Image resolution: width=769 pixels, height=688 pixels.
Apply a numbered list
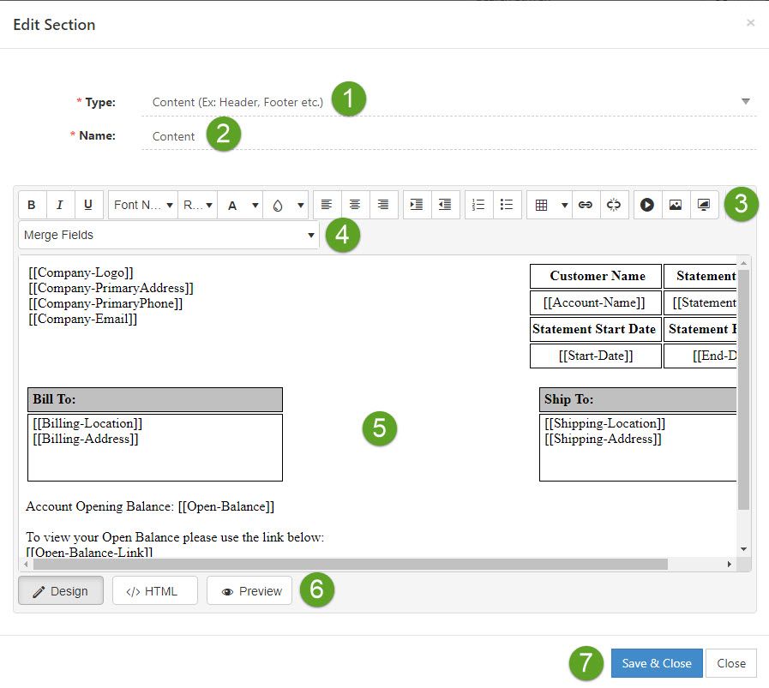[478, 205]
